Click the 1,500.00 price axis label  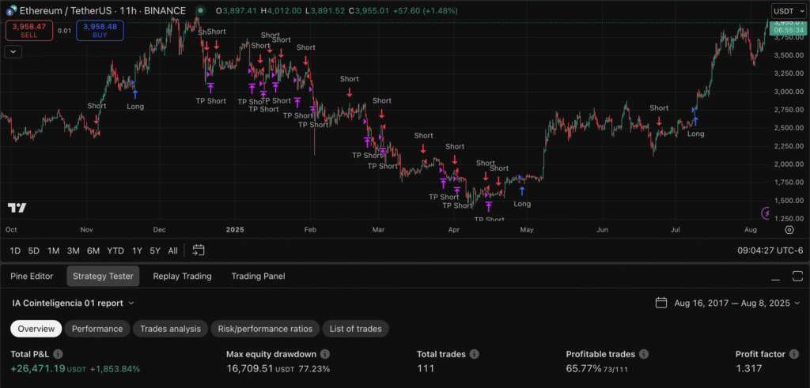click(787, 200)
